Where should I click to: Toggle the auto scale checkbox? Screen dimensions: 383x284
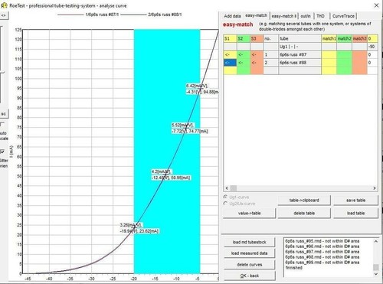point(2,125)
